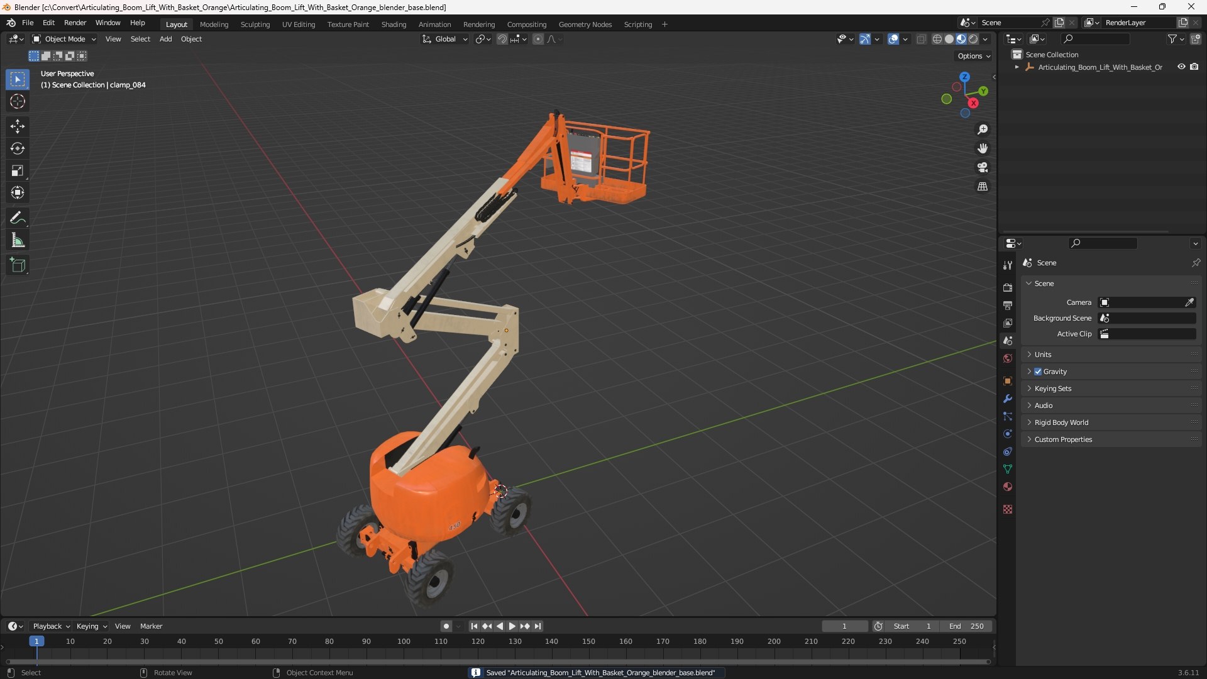Switch orthographic/perspective grid icon
Screen dimensions: 1207x679
[983, 187]
